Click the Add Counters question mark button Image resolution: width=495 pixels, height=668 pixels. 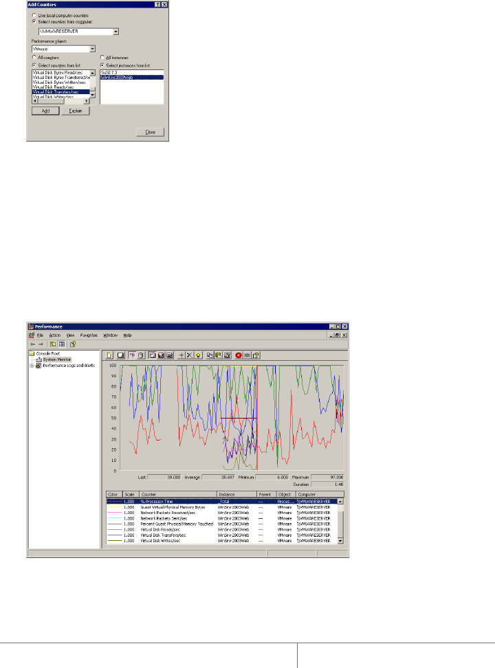157,4
